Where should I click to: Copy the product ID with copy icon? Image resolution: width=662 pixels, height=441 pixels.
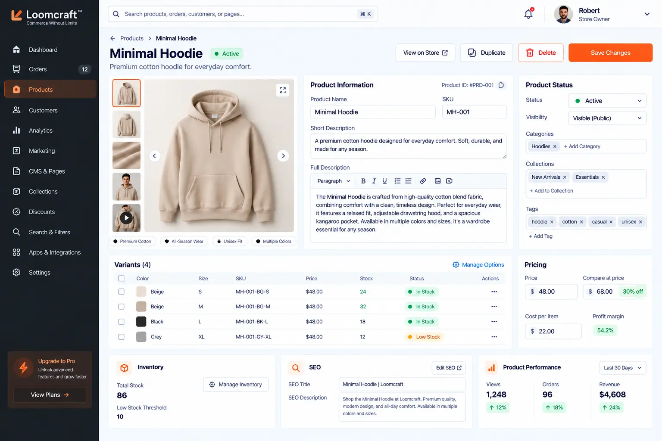pyautogui.click(x=501, y=85)
